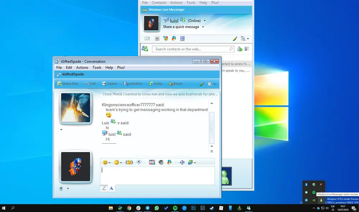The width and height of the screenshot is (359, 212).
Task: Switch to text typing mode tab
Action: [111, 188]
